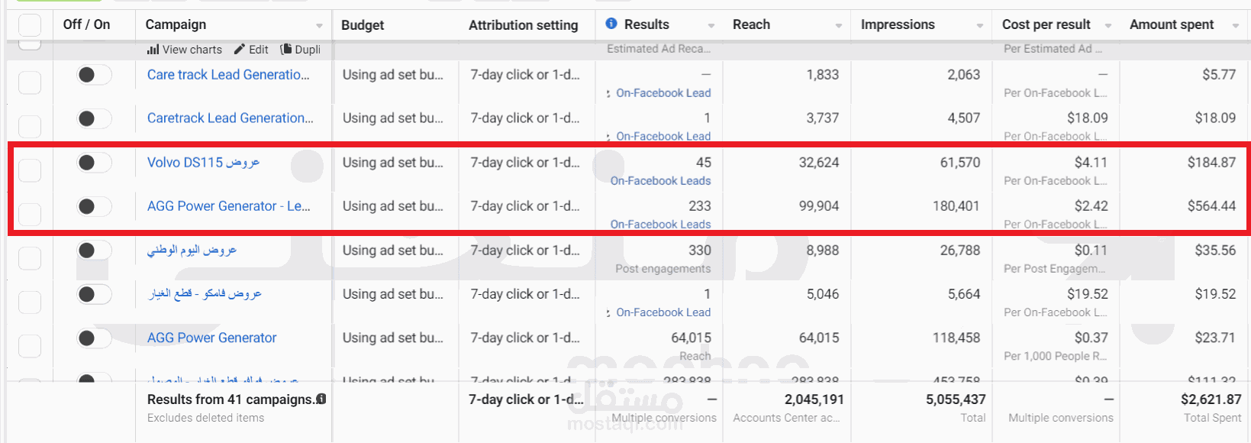This screenshot has width=1251, height=443.
Task: Sort by Off / On column header
Action: pos(86,24)
